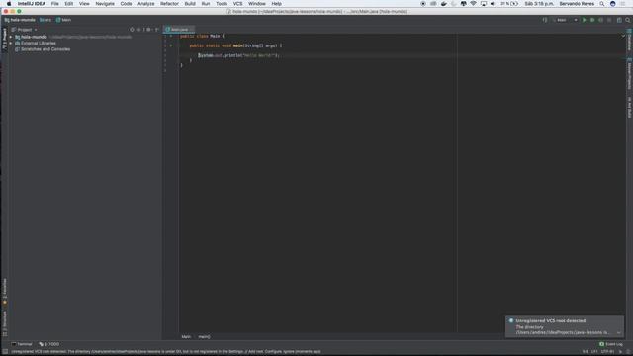This screenshot has height=356, width=633.
Task: Click Main in the navigation breadcrumb bar
Action: click(63, 20)
